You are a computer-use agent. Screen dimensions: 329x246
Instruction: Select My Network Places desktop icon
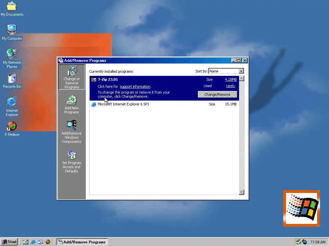(x=12, y=59)
